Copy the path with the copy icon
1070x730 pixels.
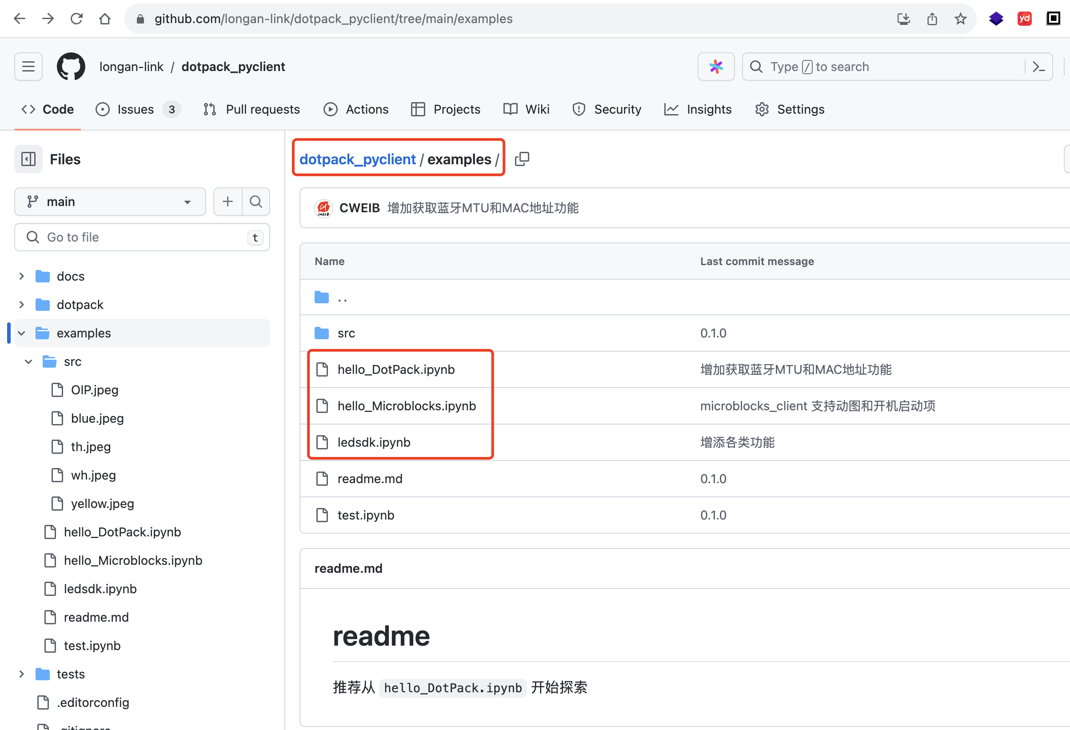pyautogui.click(x=522, y=159)
